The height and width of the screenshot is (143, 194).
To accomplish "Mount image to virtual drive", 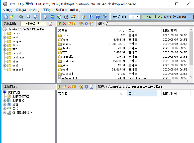I will pos(66,17).
